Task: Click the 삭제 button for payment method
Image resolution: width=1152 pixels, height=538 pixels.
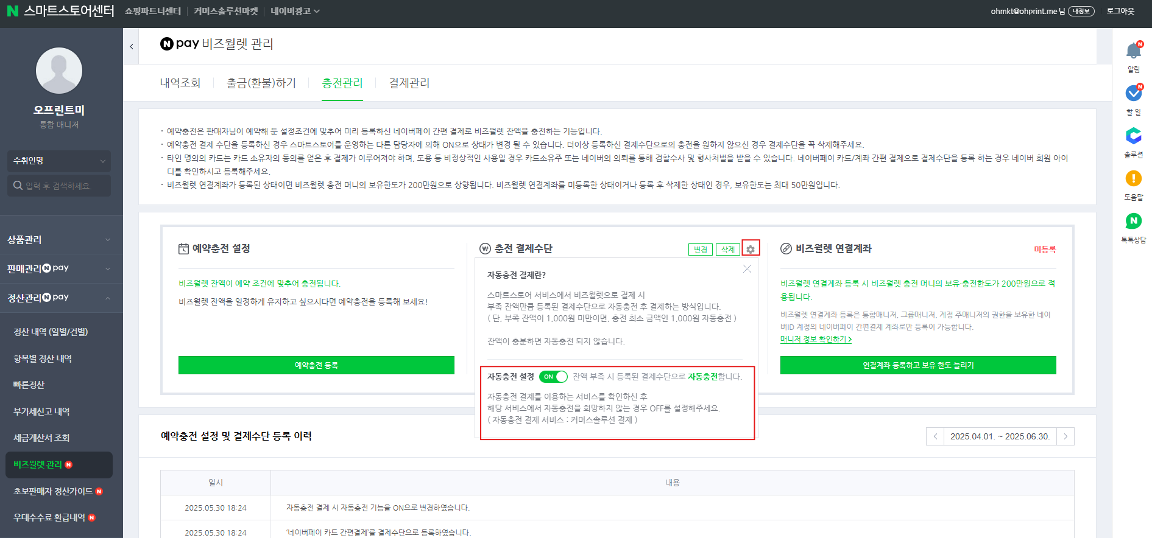Action: (728, 250)
